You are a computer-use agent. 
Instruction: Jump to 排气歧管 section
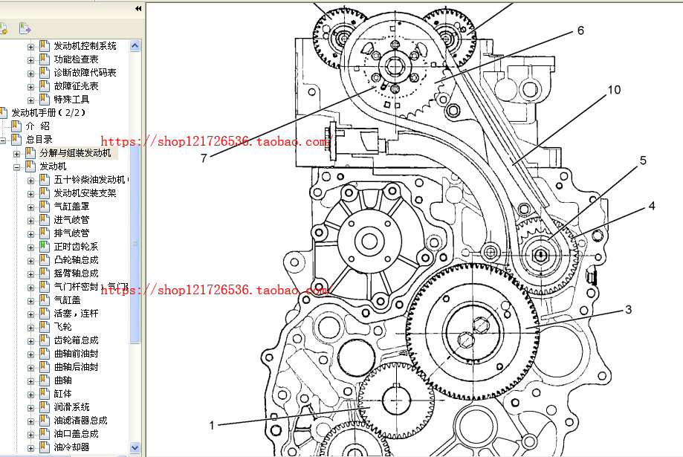pyautogui.click(x=71, y=233)
